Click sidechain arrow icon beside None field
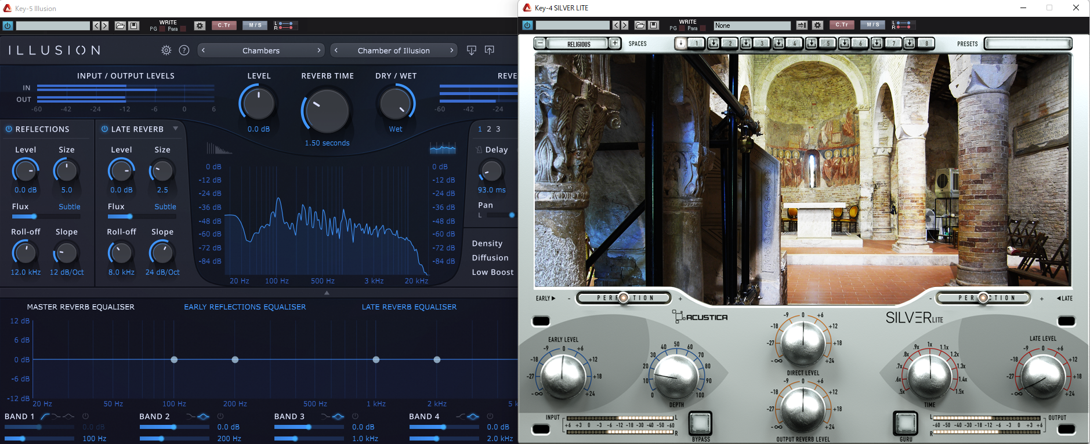This screenshot has height=444, width=1090. pos(802,25)
